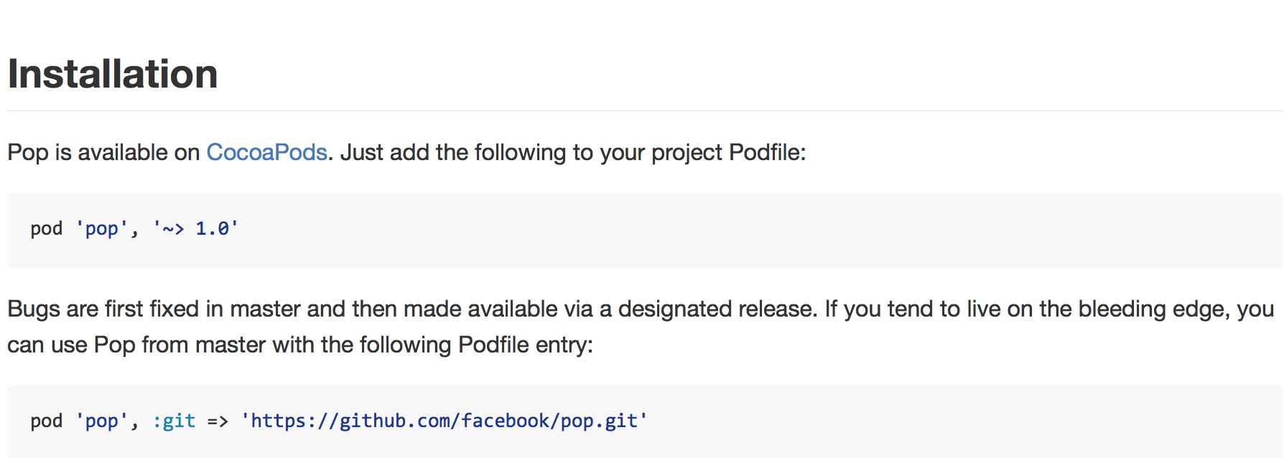The image size is (1284, 458).
Task: Click 'pop' string in second code block
Action: pos(101,421)
